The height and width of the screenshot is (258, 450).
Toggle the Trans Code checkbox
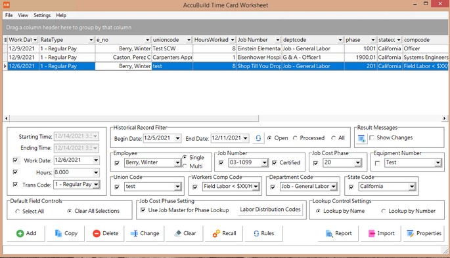tap(16, 185)
